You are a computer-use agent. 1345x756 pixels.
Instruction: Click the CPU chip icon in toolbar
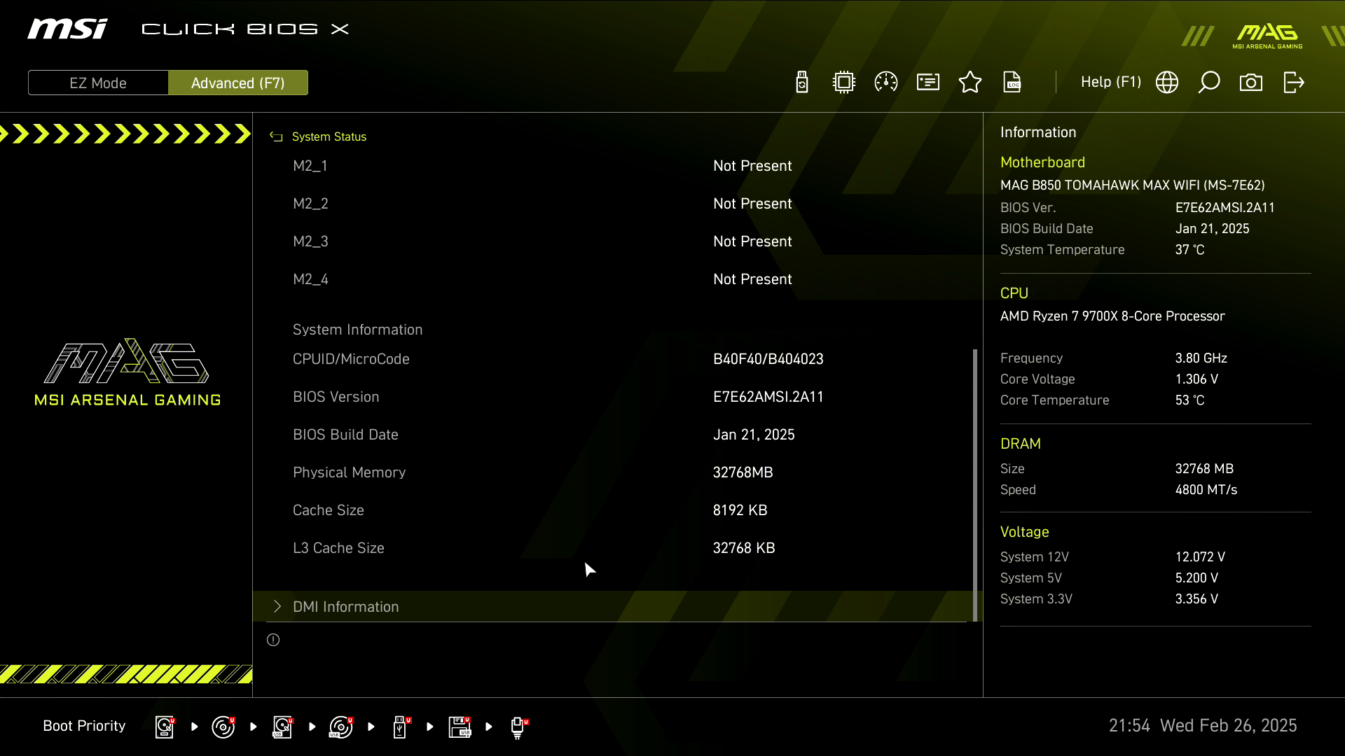[x=844, y=83]
